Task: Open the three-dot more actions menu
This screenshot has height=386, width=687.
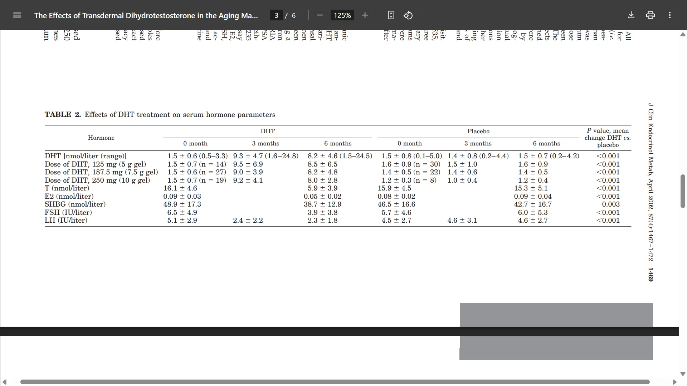Action: coord(669,15)
